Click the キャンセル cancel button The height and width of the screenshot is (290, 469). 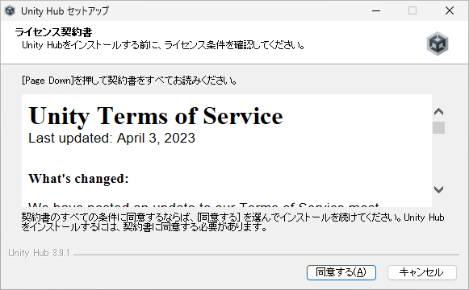click(x=421, y=272)
